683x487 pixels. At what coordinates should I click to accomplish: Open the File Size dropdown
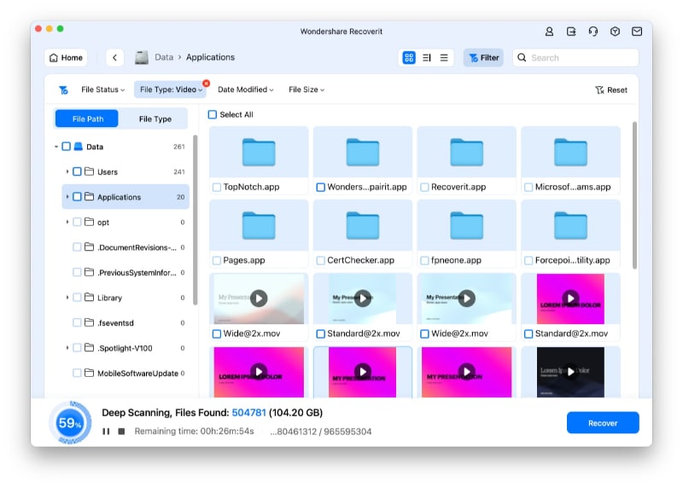306,90
